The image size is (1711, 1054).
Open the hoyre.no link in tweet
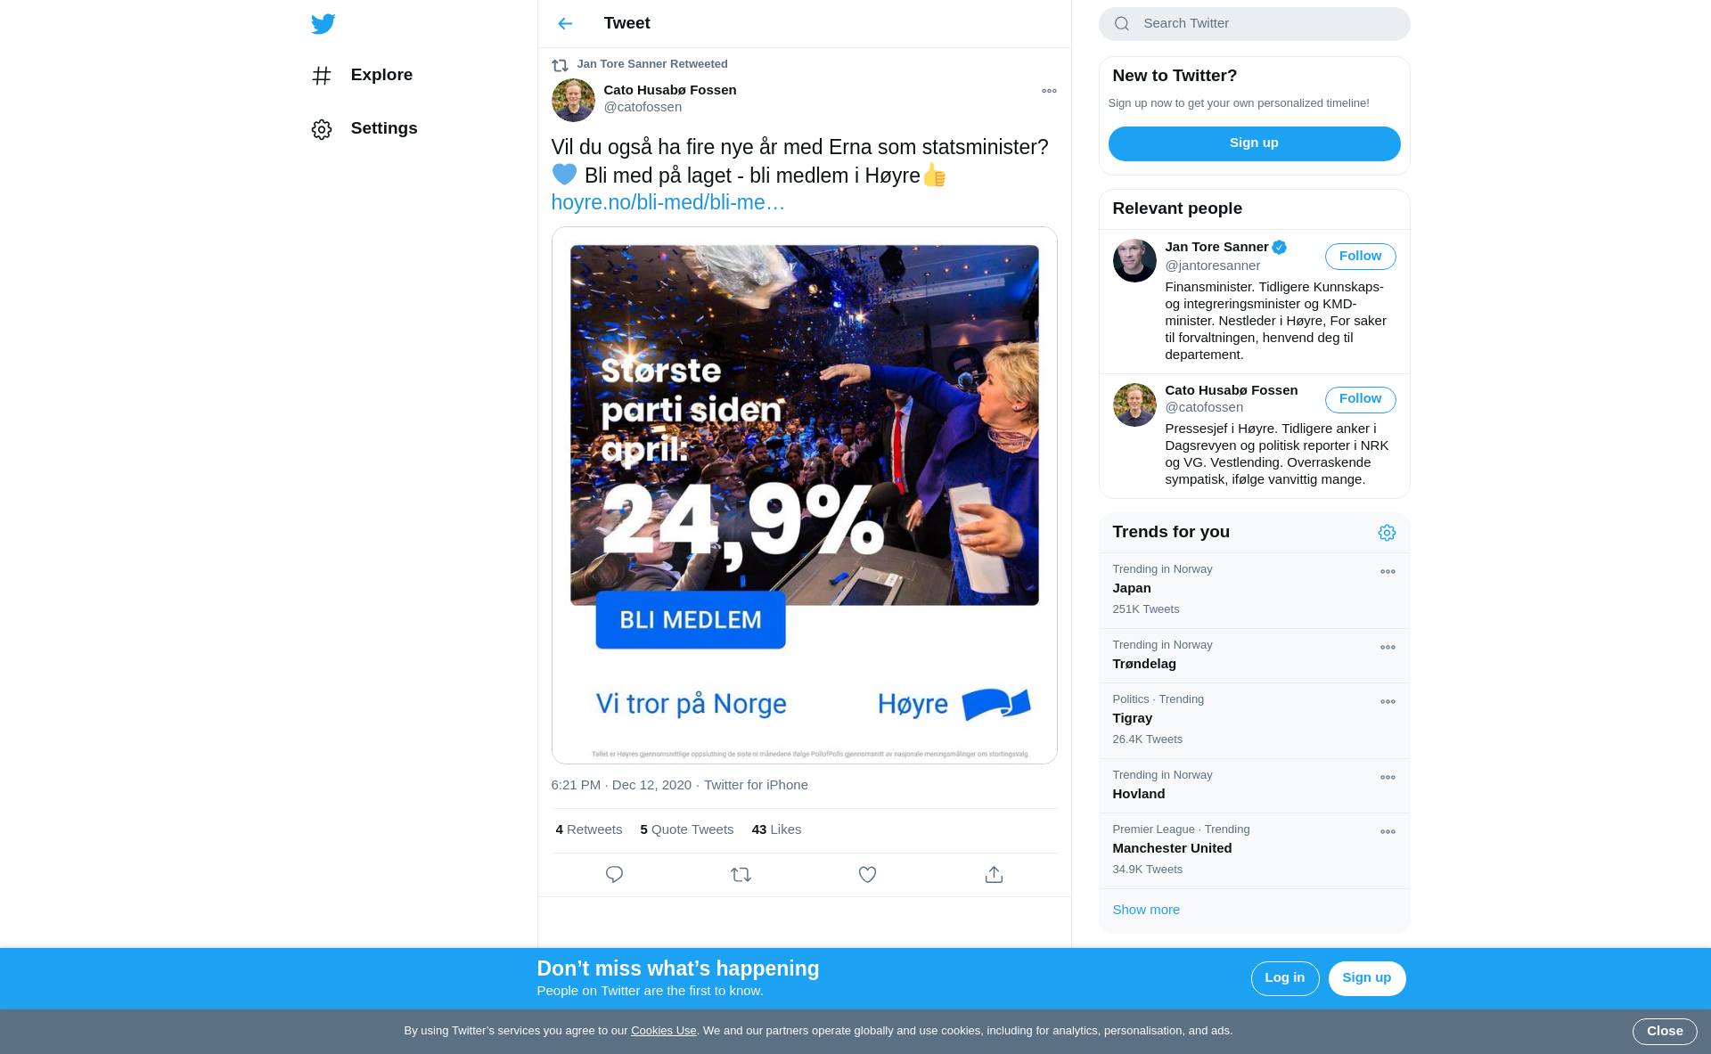click(x=667, y=203)
